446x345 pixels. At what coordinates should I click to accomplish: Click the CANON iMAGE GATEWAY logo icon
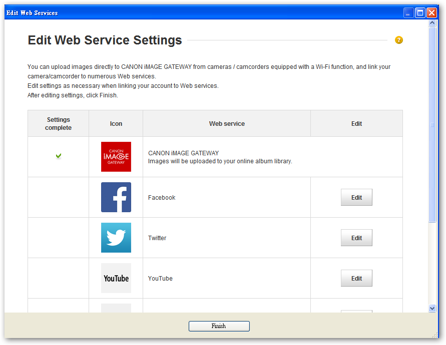point(116,157)
